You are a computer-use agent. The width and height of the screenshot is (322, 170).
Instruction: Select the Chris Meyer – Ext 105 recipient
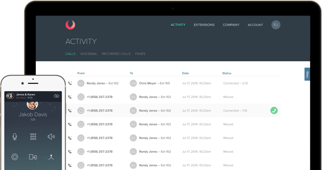[x=154, y=83]
